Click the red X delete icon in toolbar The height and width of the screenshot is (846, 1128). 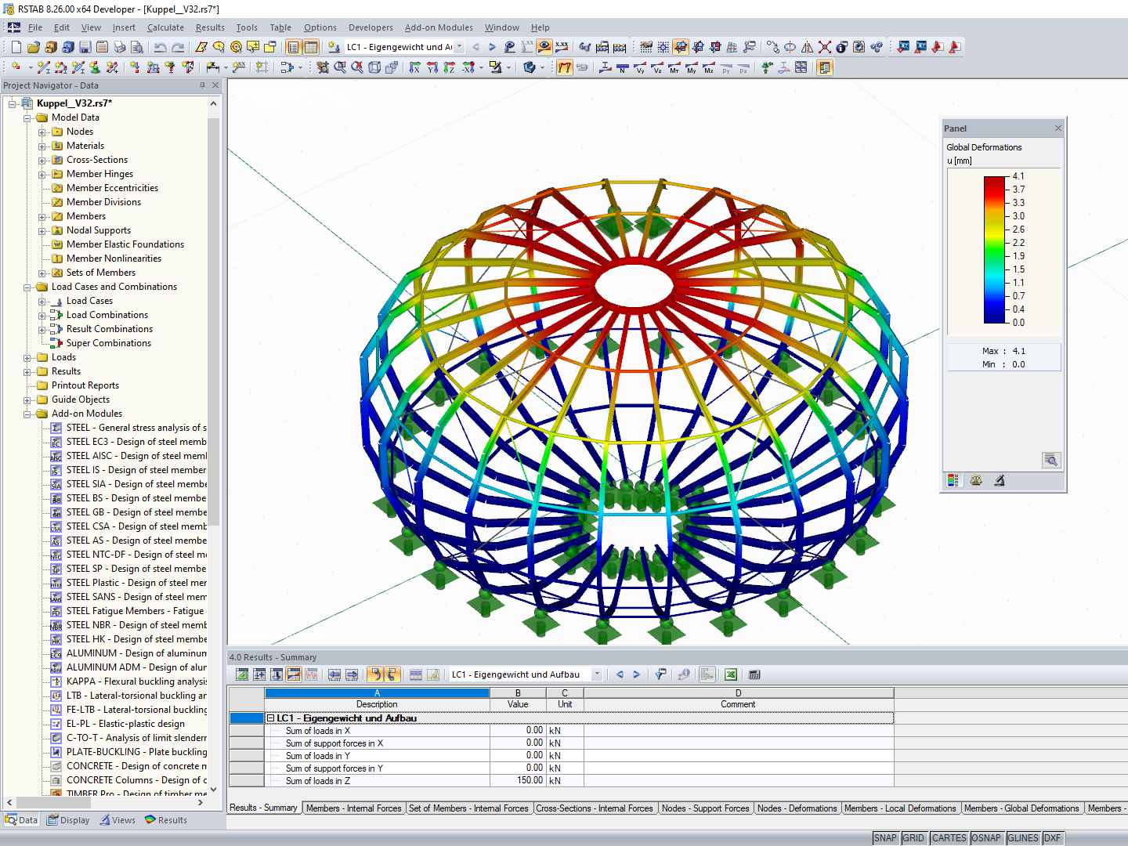click(x=825, y=47)
